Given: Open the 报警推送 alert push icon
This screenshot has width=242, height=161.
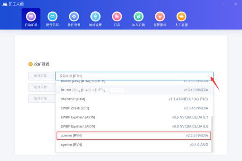Looking at the screenshot, I should click(160, 17).
